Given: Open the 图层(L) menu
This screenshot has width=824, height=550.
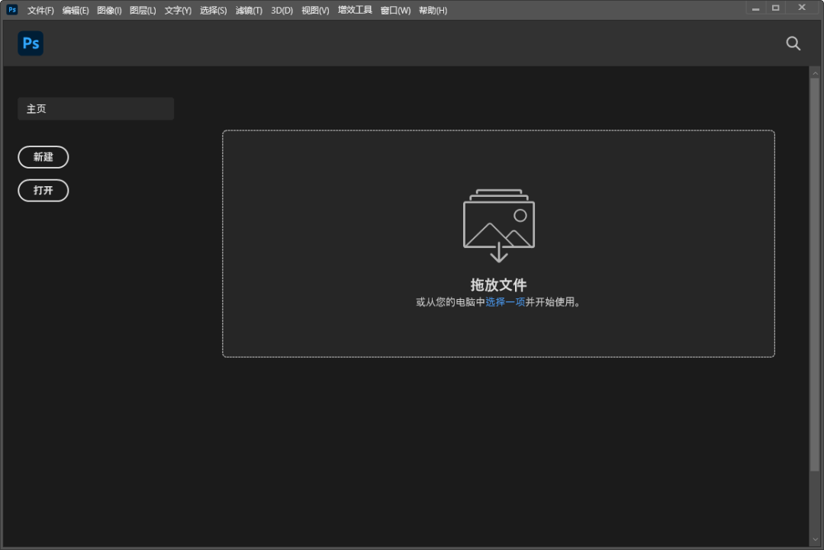Looking at the screenshot, I should point(143,11).
